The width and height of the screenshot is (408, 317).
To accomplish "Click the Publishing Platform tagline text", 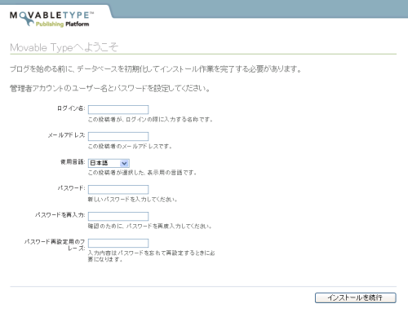I will (x=62, y=24).
